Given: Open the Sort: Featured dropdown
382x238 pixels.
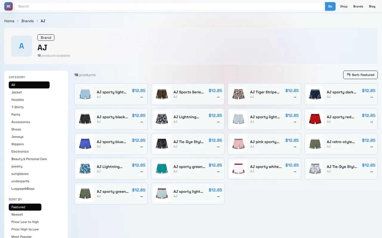Looking at the screenshot, I should pyautogui.click(x=361, y=75).
